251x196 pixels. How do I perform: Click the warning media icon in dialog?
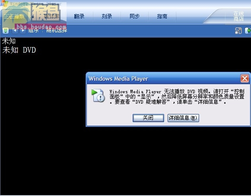coord(98,95)
